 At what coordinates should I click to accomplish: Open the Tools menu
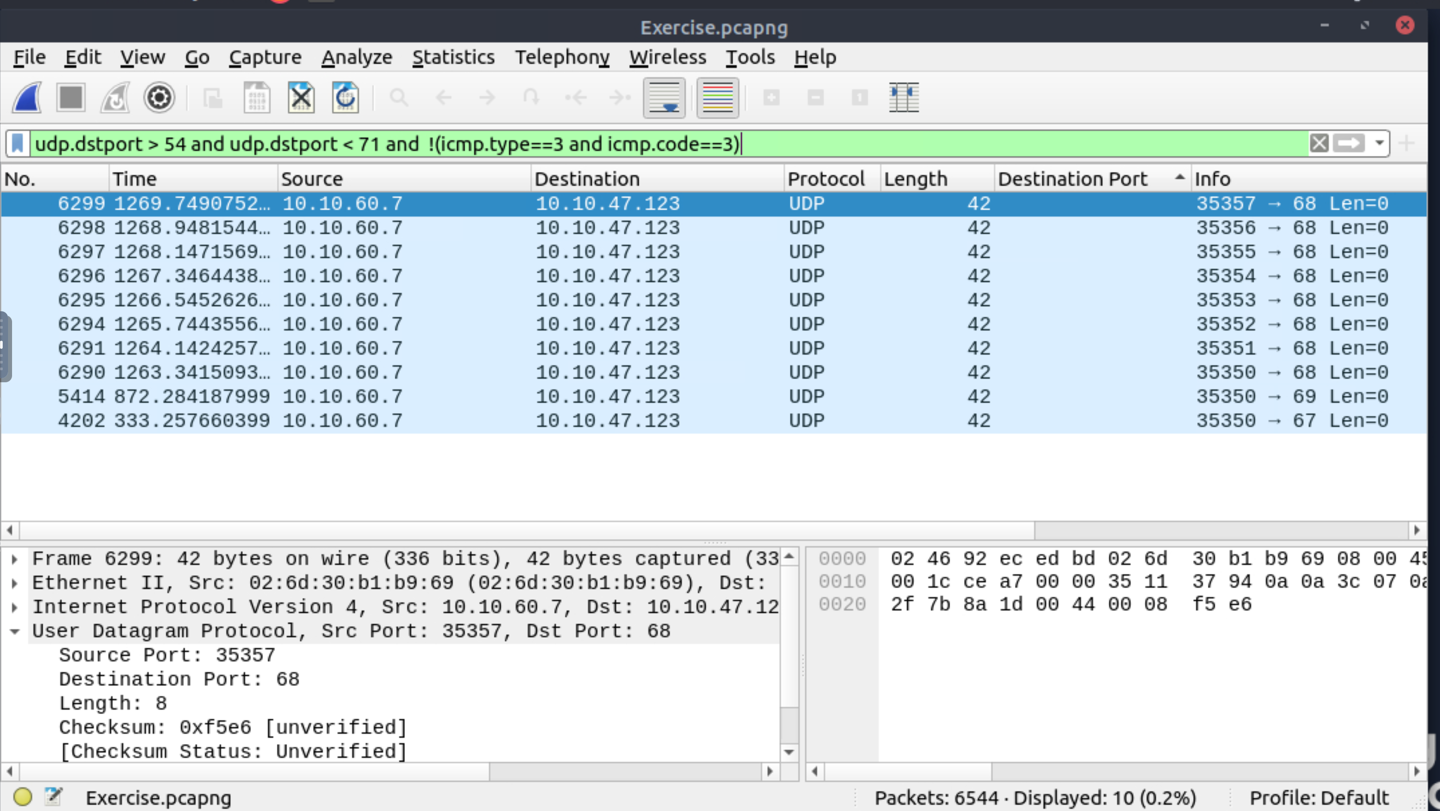pyautogui.click(x=750, y=57)
